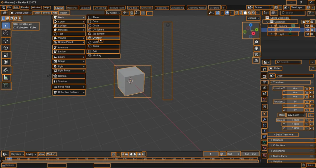
Task: Open the Render properties tab icon
Action: coord(264,76)
